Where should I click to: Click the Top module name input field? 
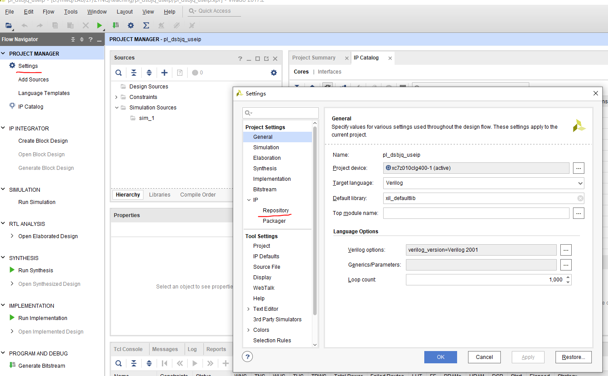coord(476,213)
